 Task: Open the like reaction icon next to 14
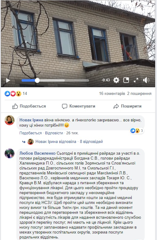(7, 94)
